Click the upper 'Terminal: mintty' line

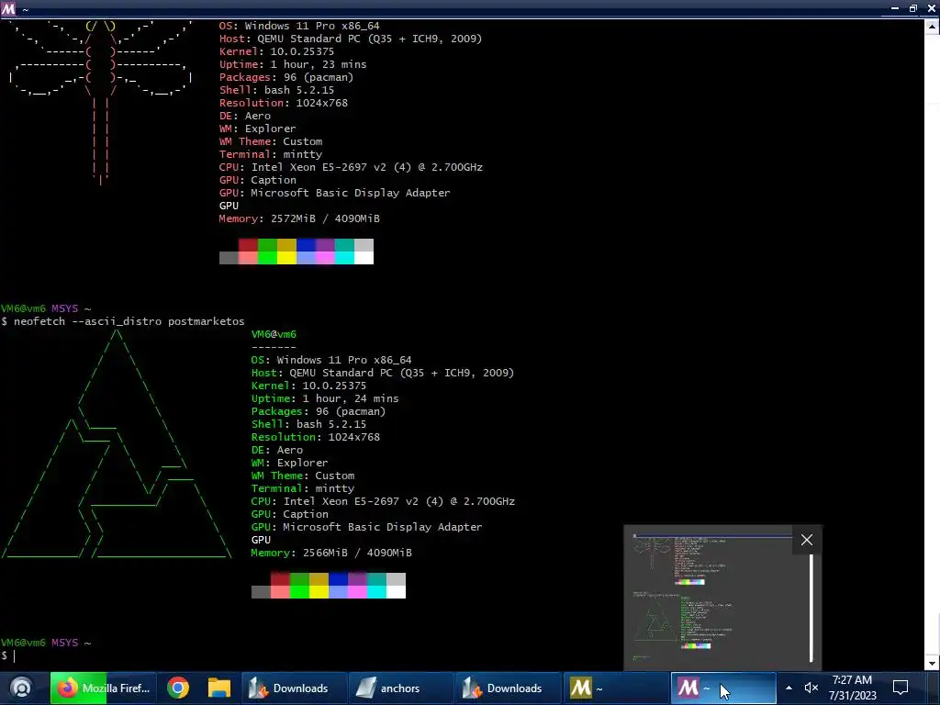click(x=271, y=154)
